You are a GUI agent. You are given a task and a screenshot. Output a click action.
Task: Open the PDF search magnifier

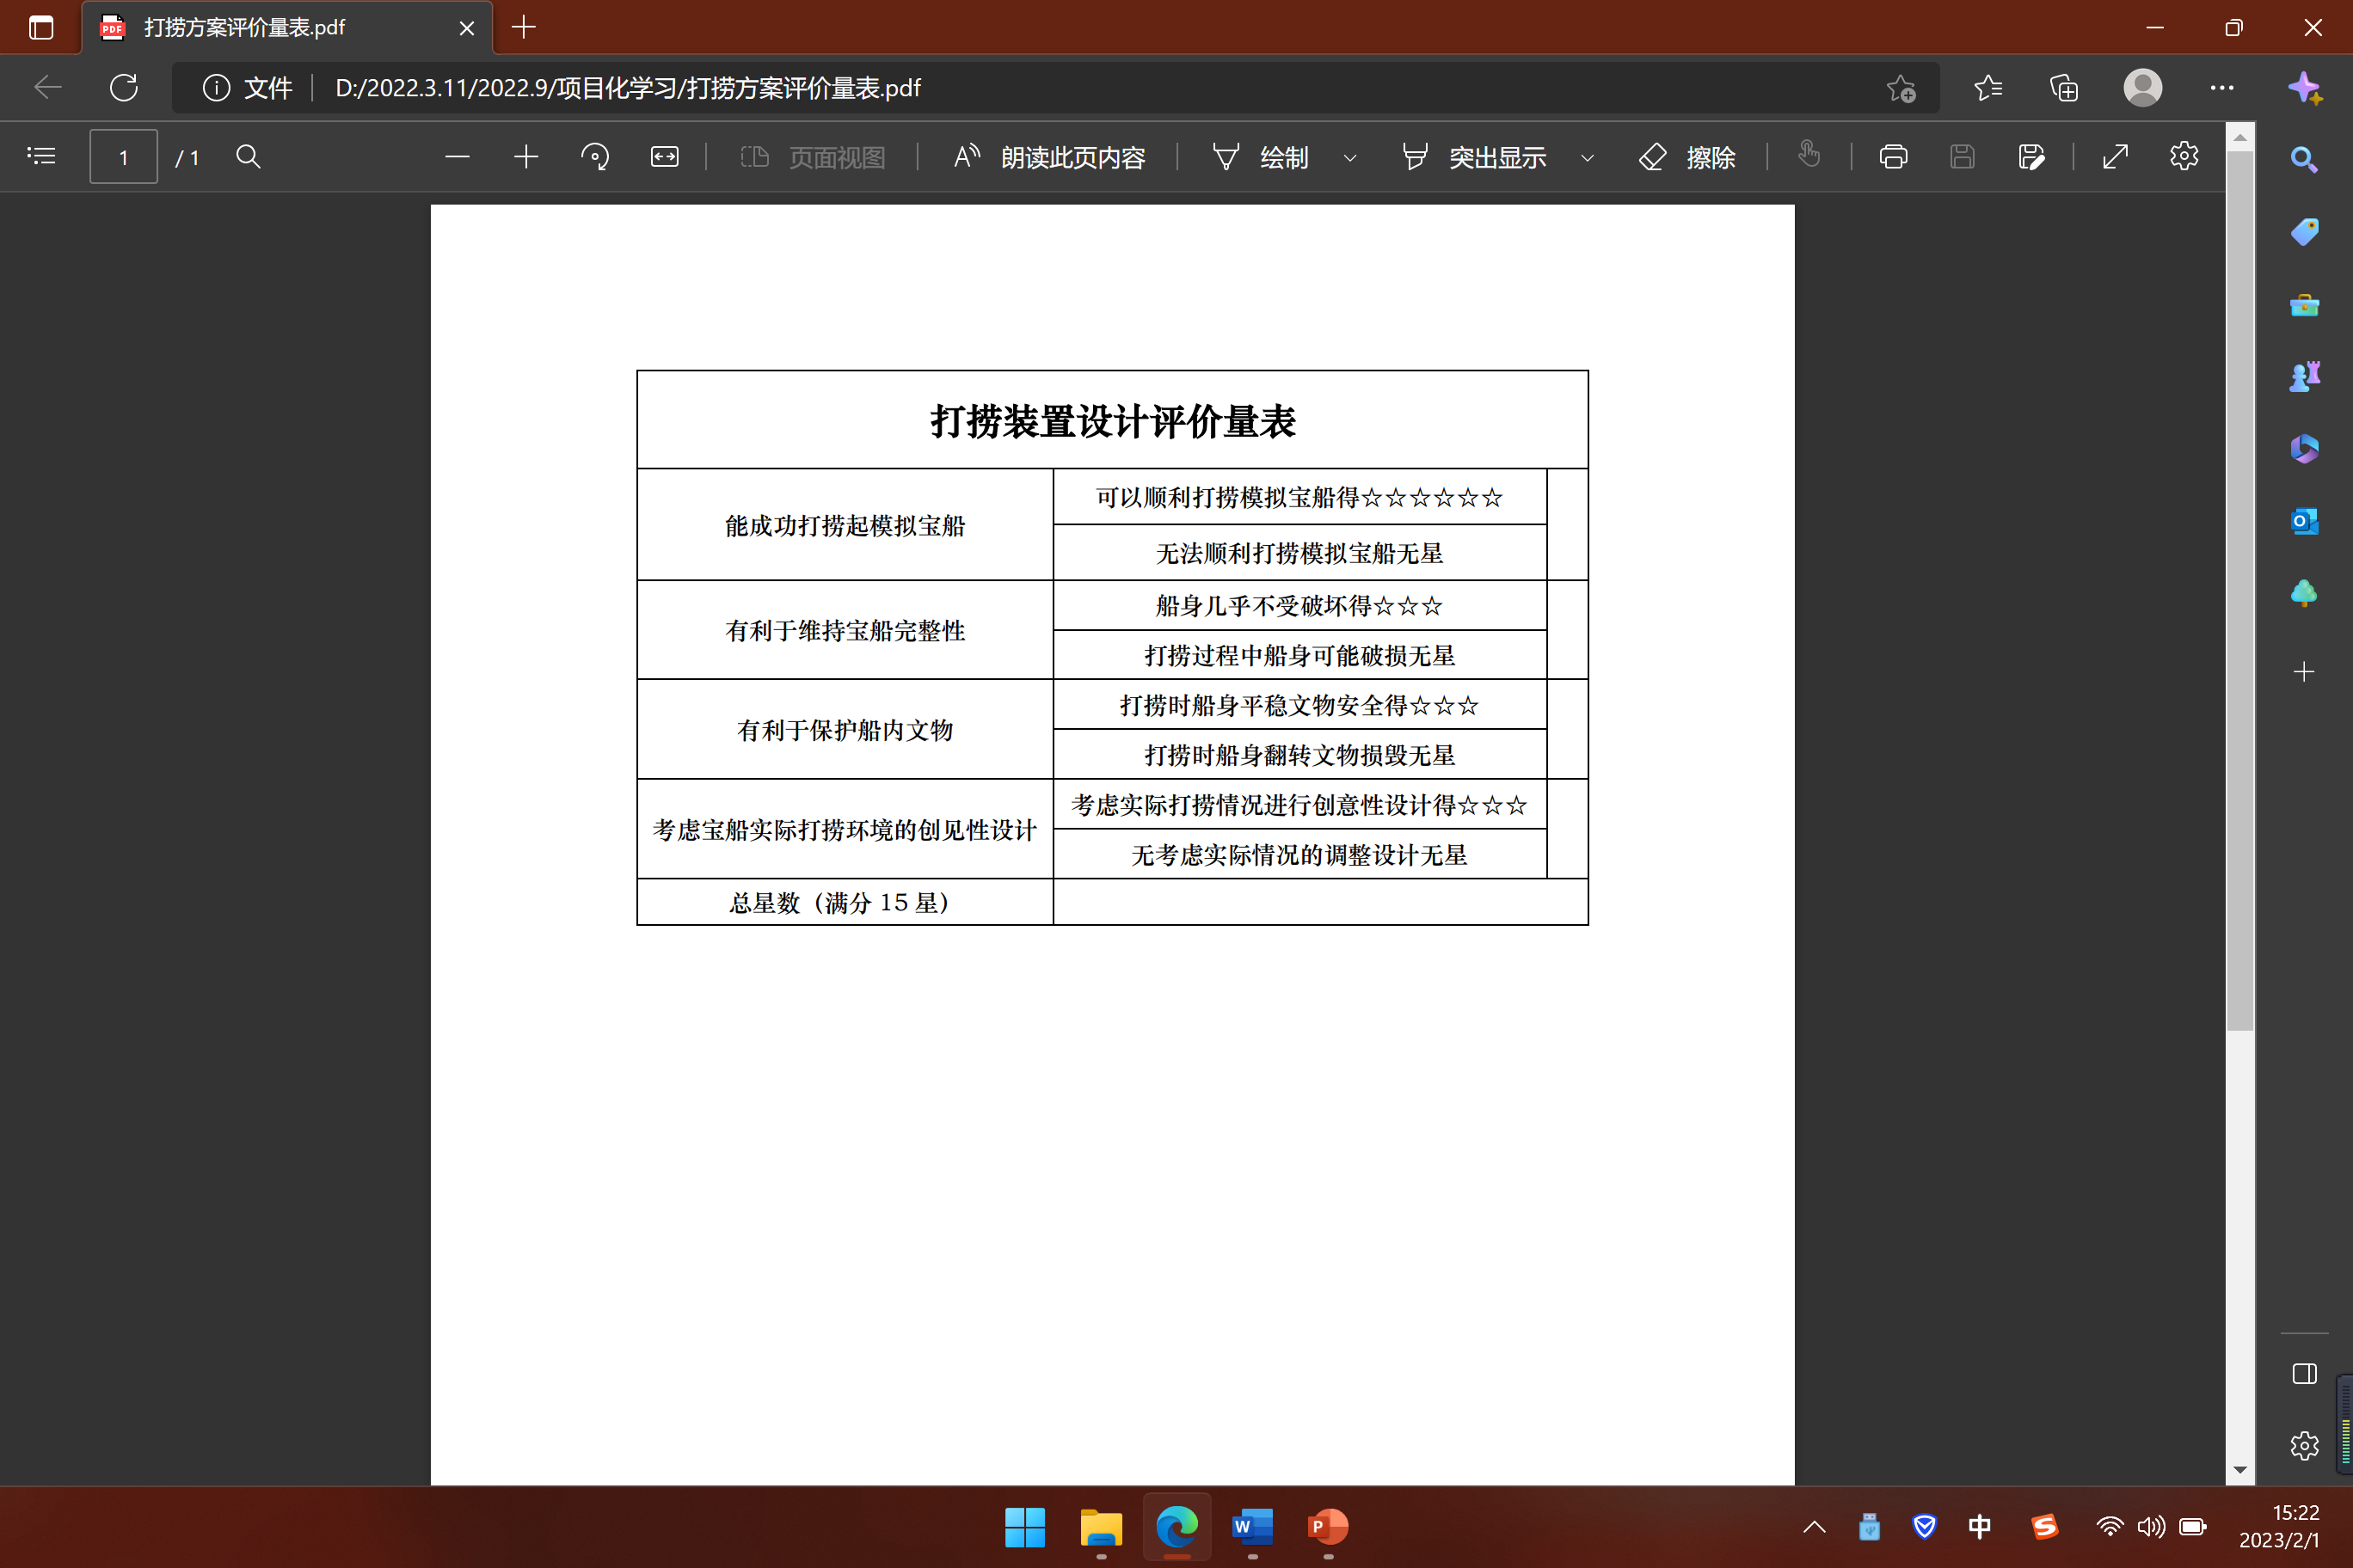tap(248, 157)
